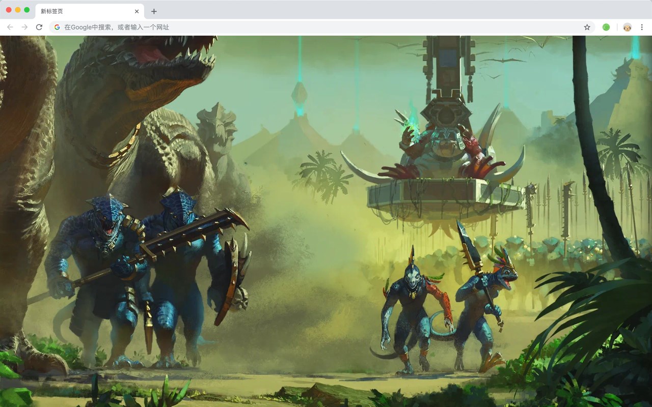Enter fullscreen with the green traffic light
The image size is (652, 407).
click(26, 9)
